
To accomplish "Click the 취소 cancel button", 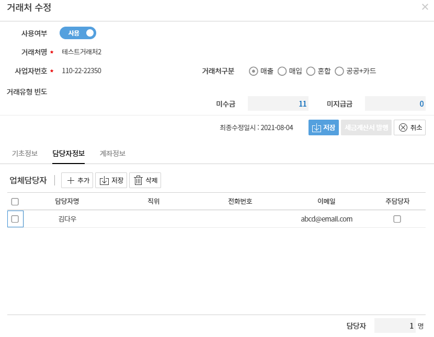I will click(x=409, y=127).
